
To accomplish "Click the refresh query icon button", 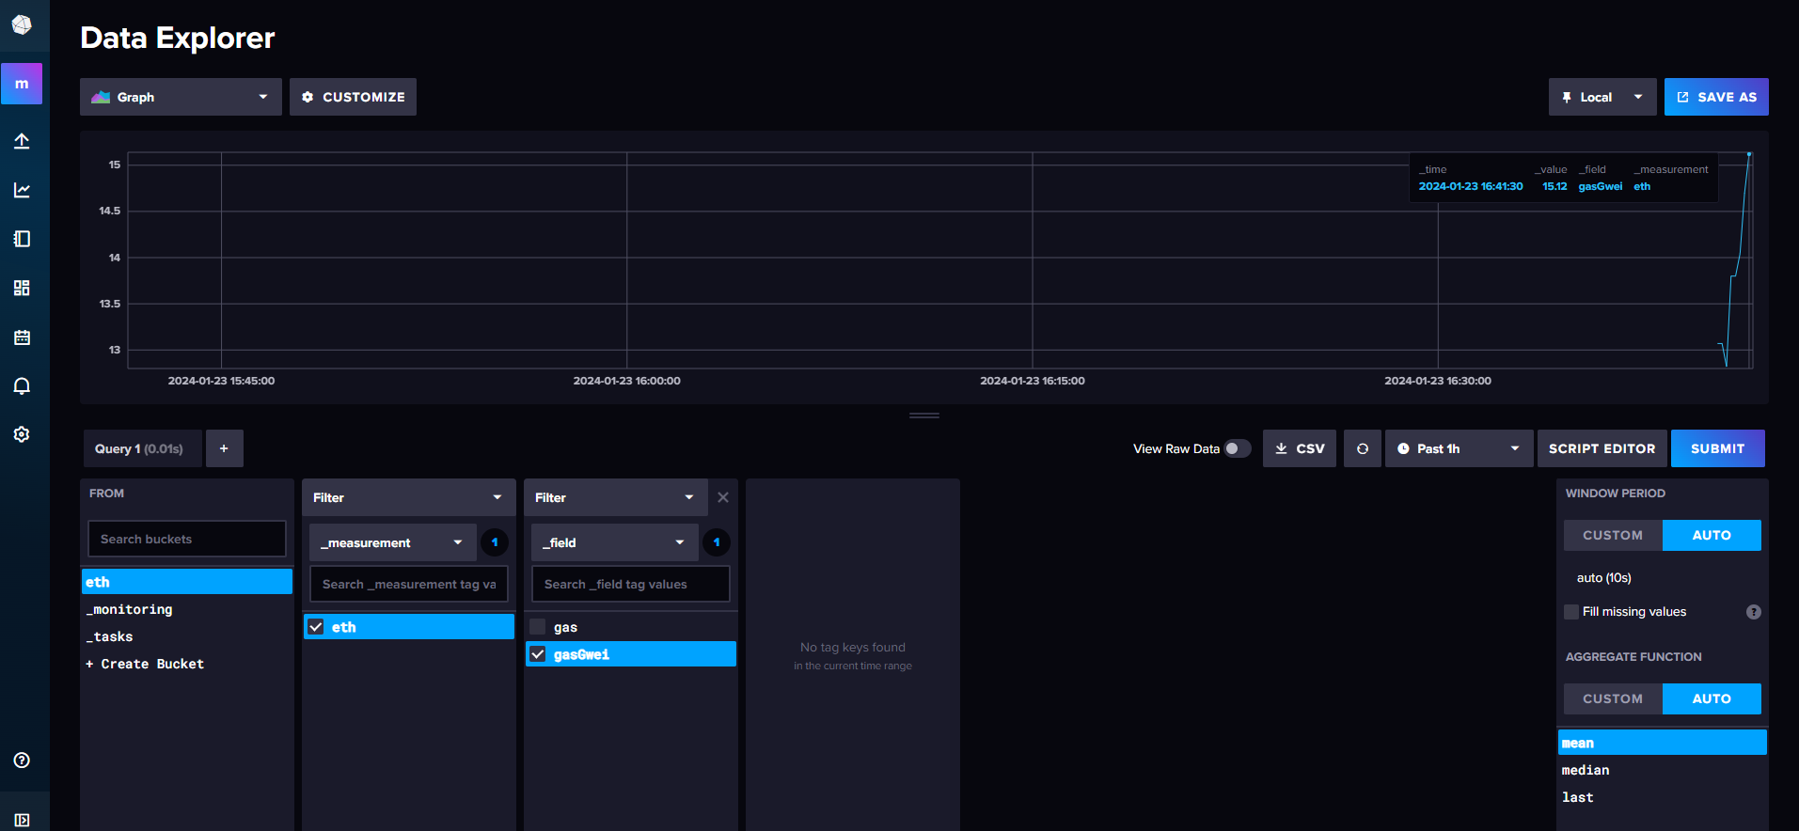I will pyautogui.click(x=1362, y=448).
